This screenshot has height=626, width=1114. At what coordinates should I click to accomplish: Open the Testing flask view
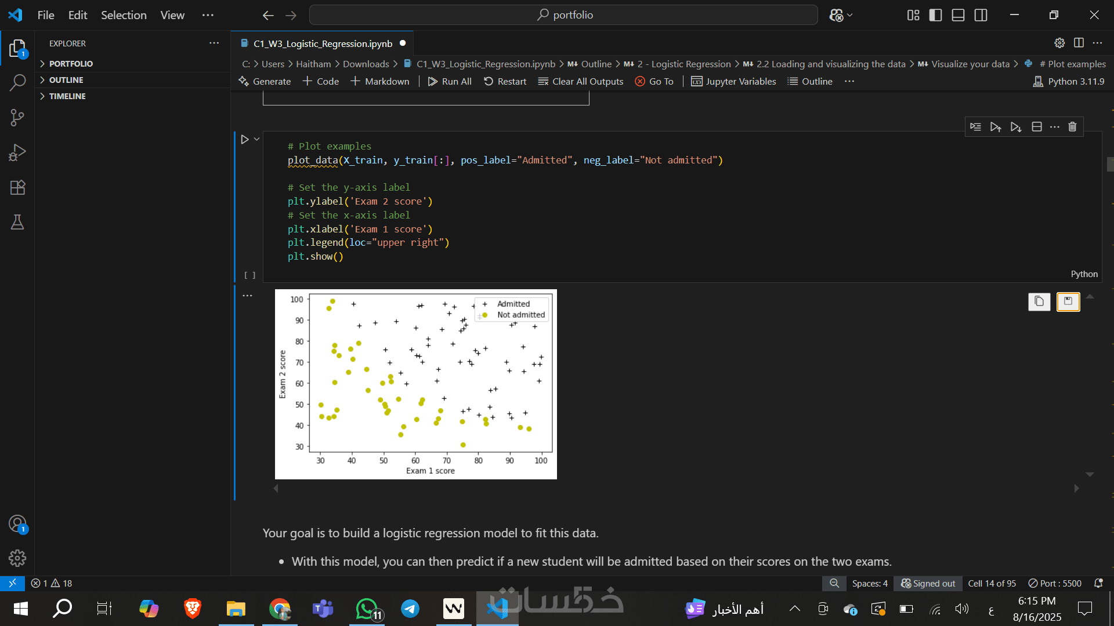[17, 222]
